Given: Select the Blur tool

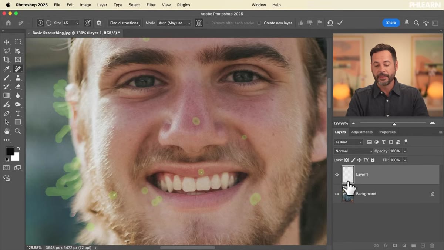Looking at the screenshot, I should tap(18, 95).
